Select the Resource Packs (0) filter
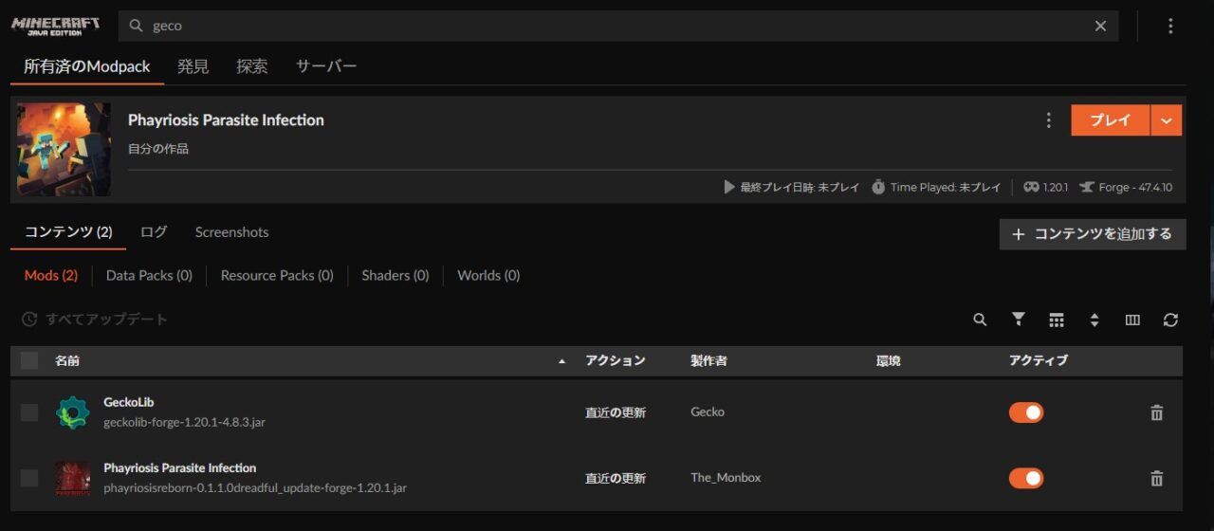Screen dimensions: 1214x531 277,275
